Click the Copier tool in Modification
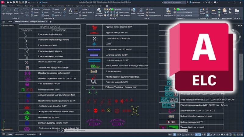 click(35, 12)
